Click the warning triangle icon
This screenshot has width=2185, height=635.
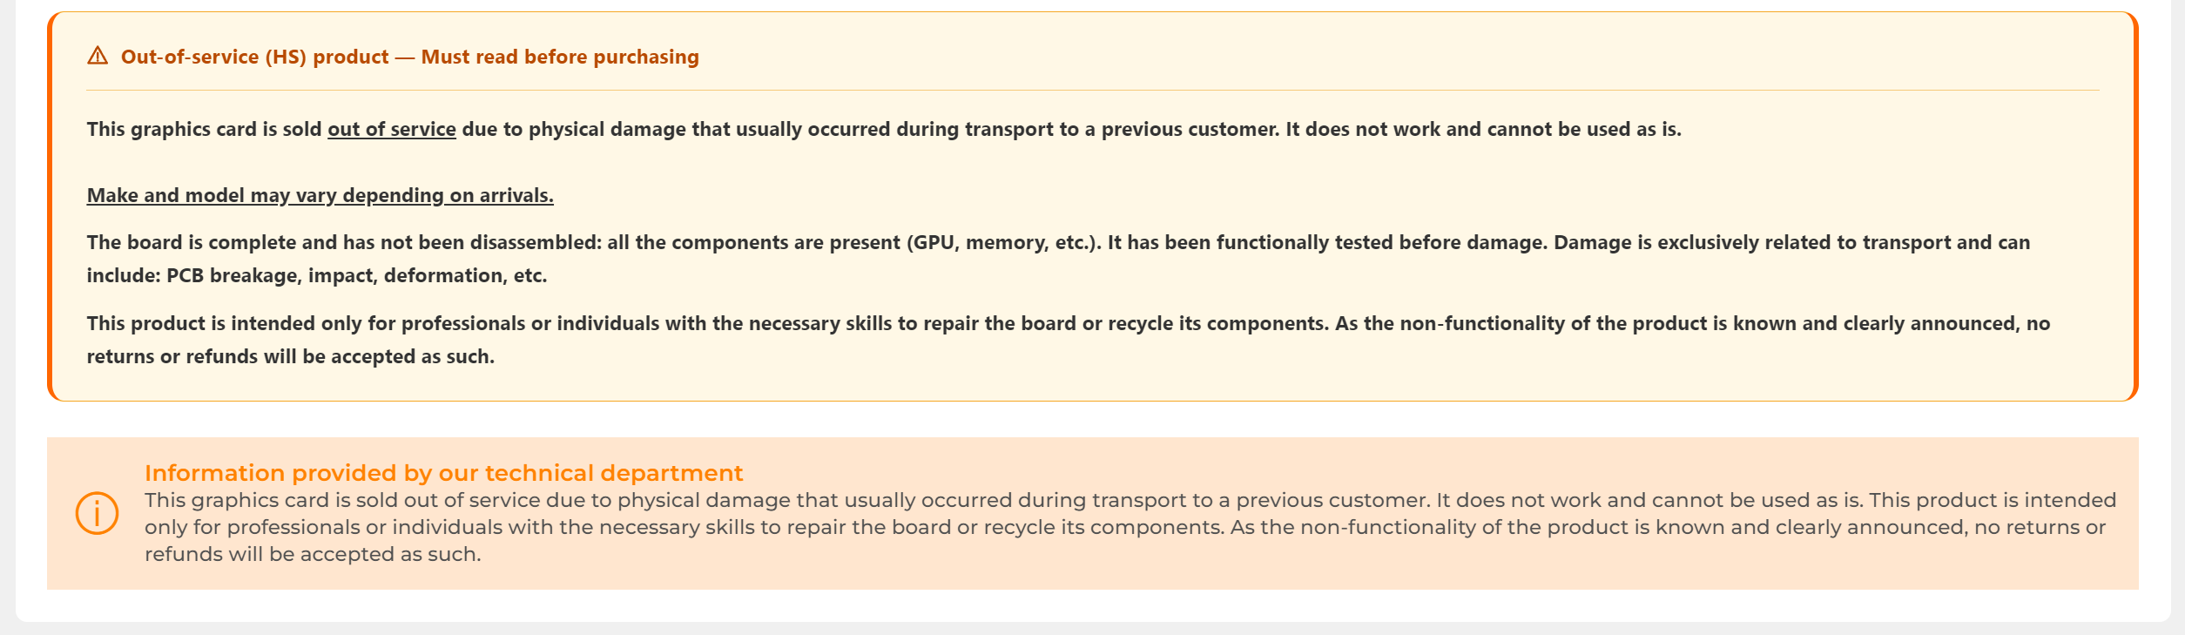click(98, 56)
